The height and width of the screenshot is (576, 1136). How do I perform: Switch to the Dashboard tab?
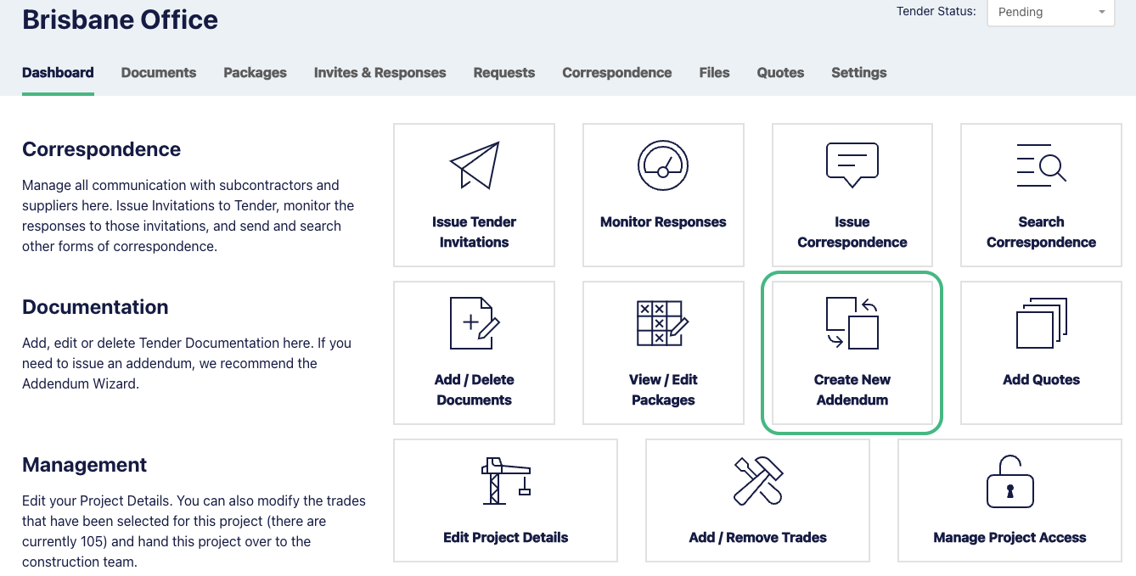coord(58,73)
